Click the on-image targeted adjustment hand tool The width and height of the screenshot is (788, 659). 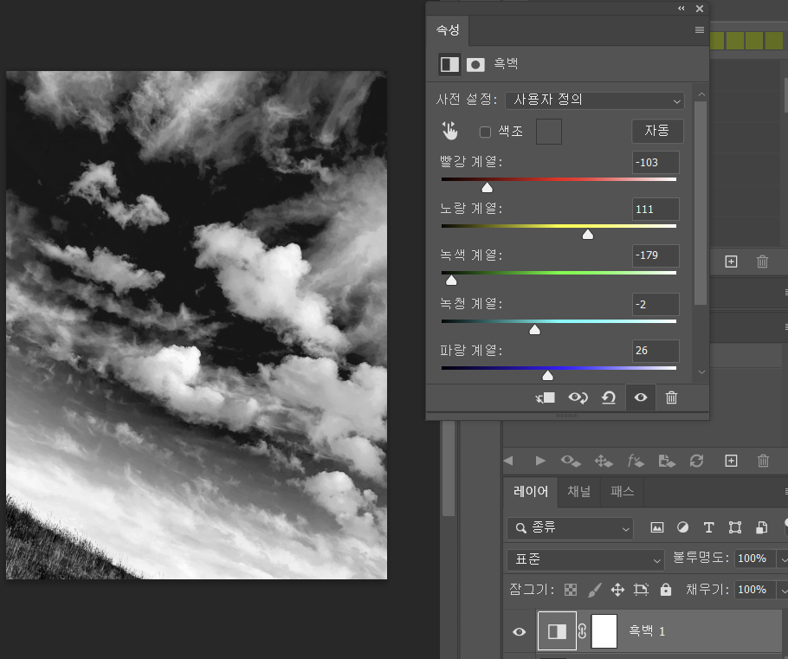point(449,131)
